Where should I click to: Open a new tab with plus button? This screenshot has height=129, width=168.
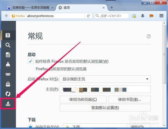point(112,7)
